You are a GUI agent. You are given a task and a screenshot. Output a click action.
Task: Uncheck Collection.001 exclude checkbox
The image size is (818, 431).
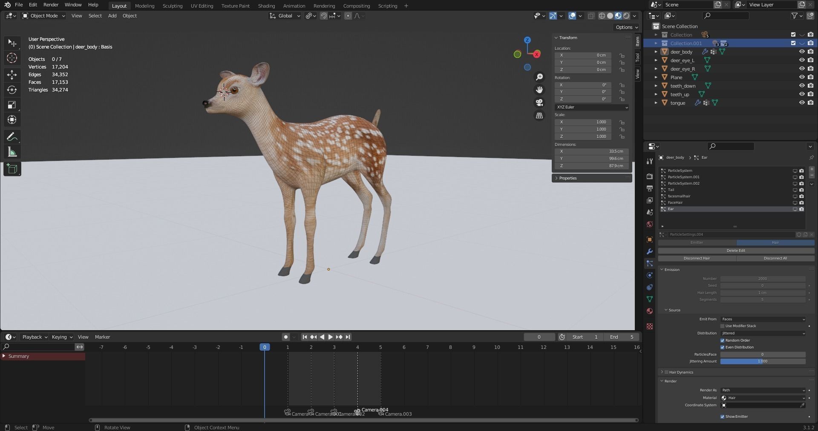click(793, 43)
